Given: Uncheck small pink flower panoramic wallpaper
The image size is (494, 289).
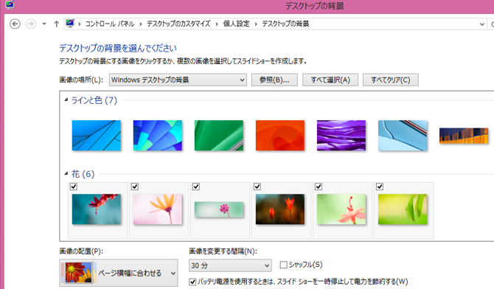Looking at the screenshot, I should pyautogui.click(x=196, y=187).
